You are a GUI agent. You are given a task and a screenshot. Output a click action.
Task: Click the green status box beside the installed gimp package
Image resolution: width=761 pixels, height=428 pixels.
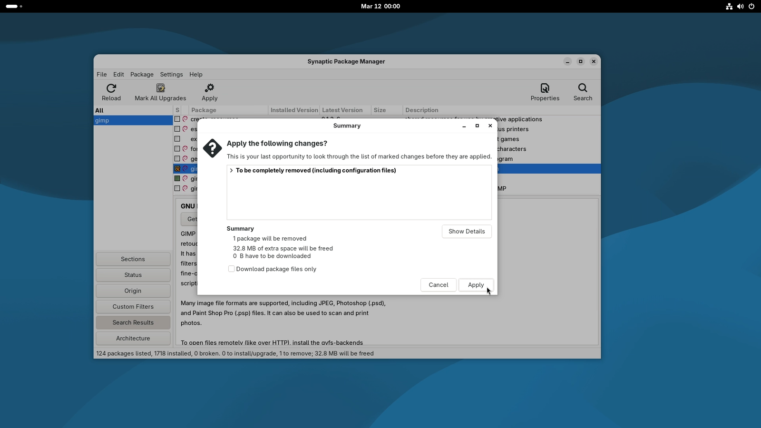(x=177, y=178)
